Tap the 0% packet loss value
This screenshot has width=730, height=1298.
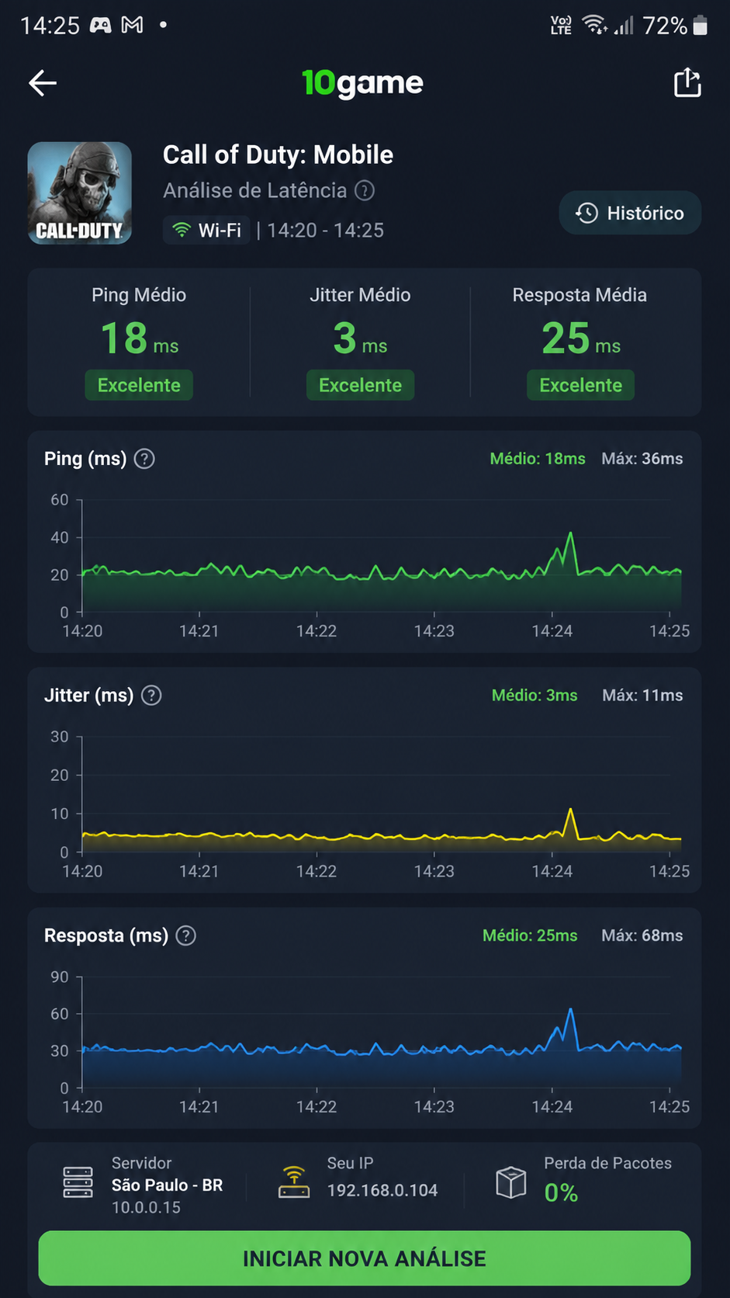tap(561, 1192)
